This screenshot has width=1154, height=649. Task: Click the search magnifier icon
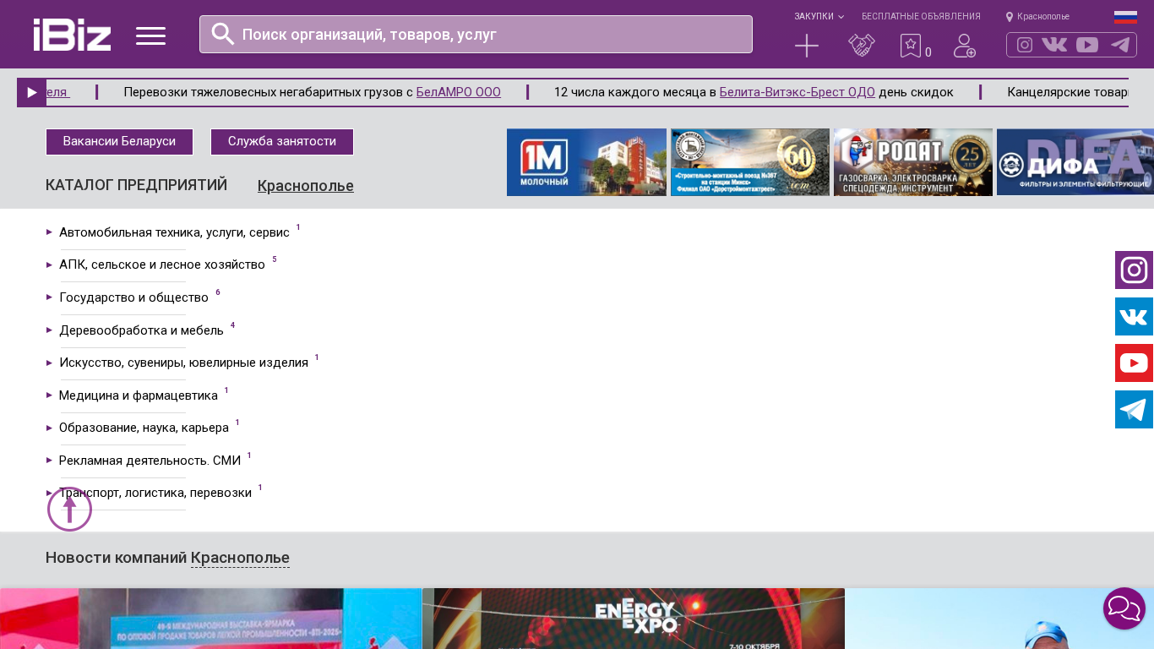coord(223,34)
